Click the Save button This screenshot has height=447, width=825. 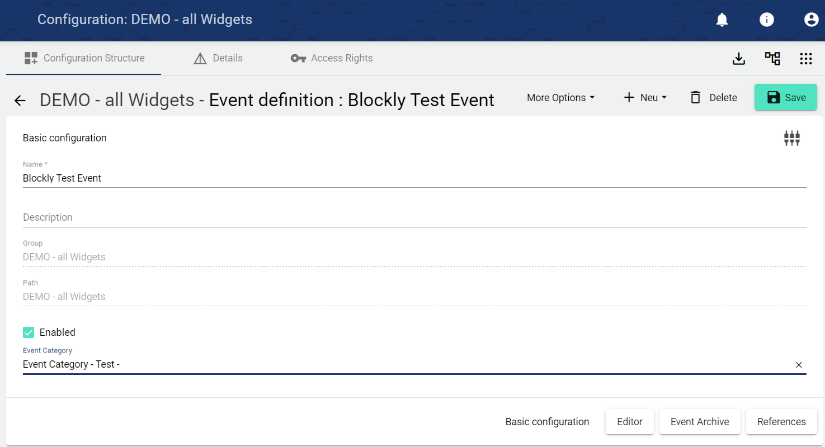pos(785,98)
